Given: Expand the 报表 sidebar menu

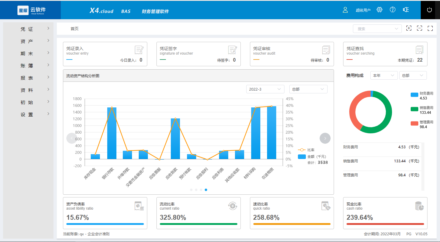Looking at the screenshot, I should (x=28, y=78).
